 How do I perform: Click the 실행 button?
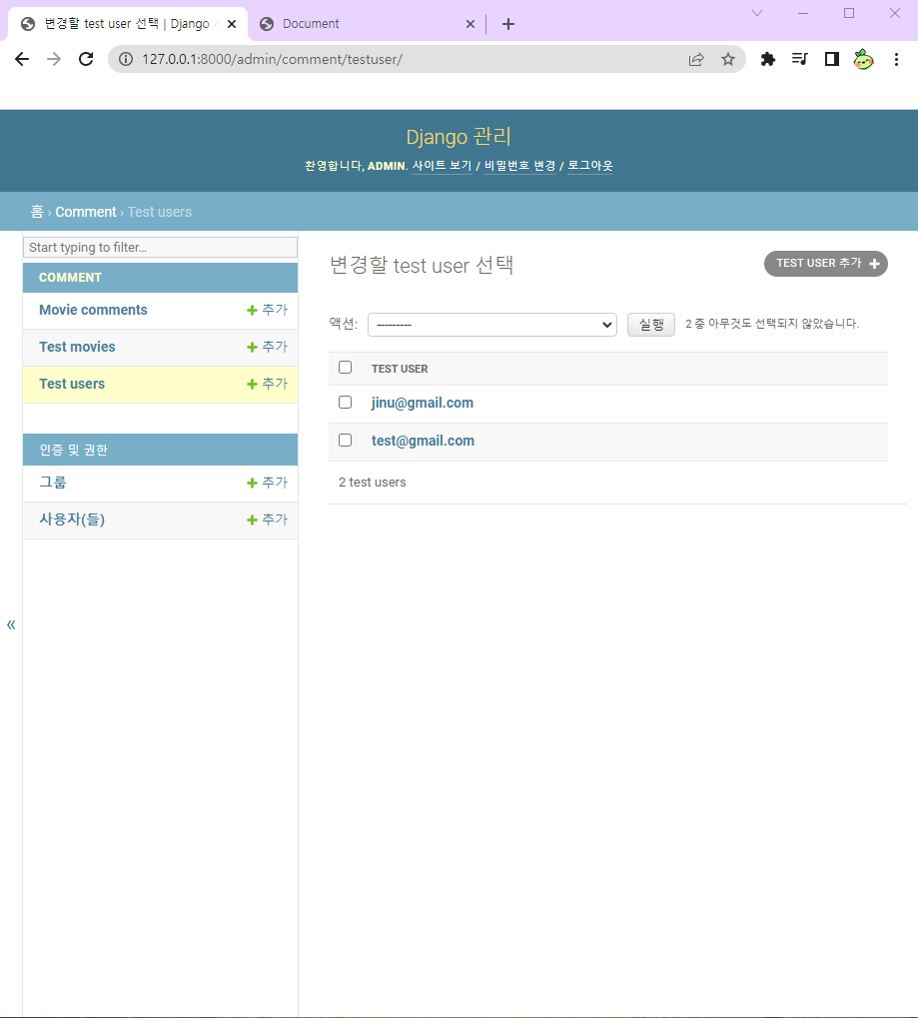[x=651, y=325]
